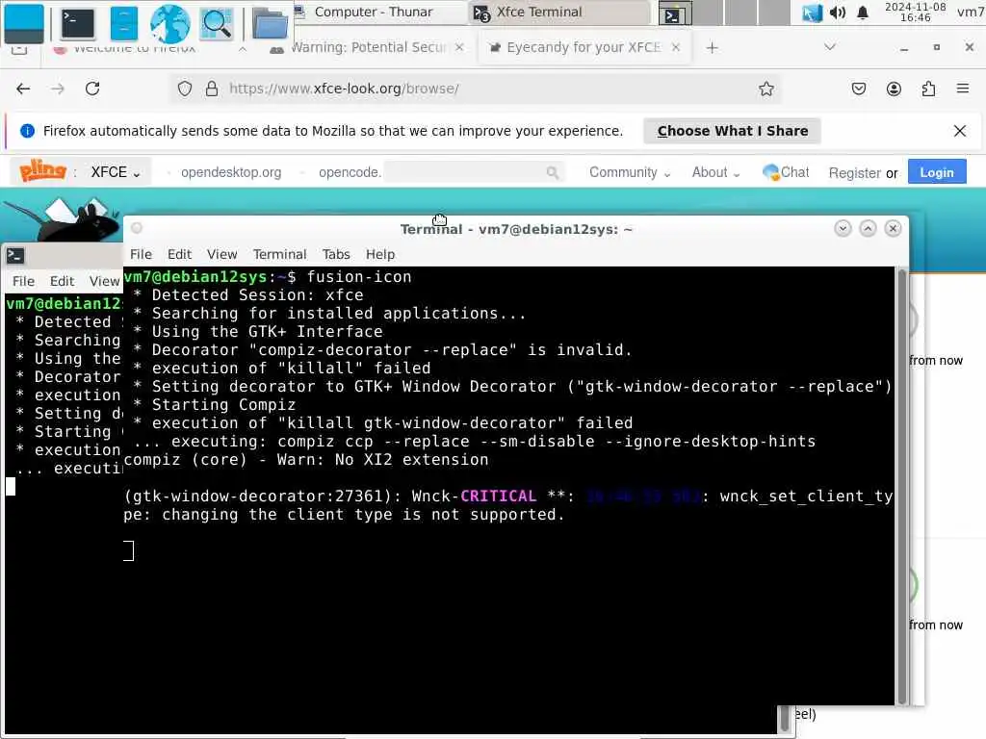Open the Chat link

point(786,172)
